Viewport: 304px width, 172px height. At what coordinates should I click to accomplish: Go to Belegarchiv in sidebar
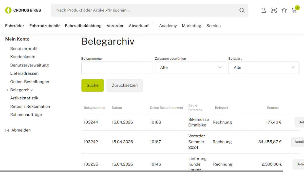coord(22,90)
